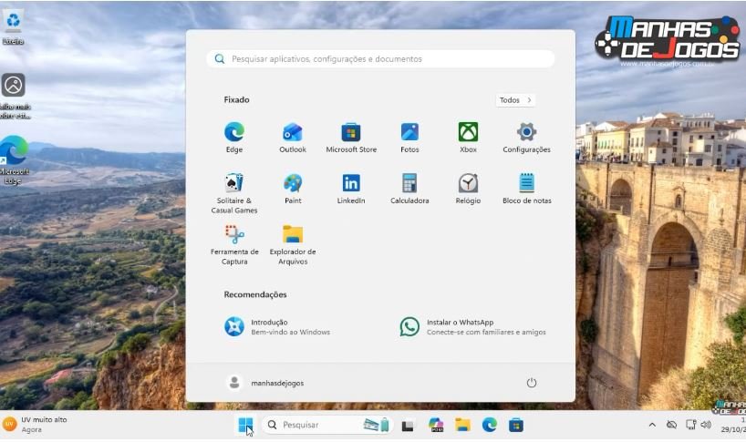Launch Paint from pinned apps
This screenshot has width=746, height=442.
click(293, 184)
